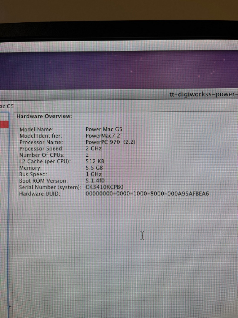This screenshot has width=238, height=318.
Task: Click the L2 Cache (per CPU) label
Action: [x=45, y=162]
